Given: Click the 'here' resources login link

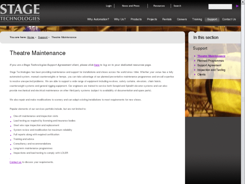Looking at the screenshot, I should tap(97, 65).
